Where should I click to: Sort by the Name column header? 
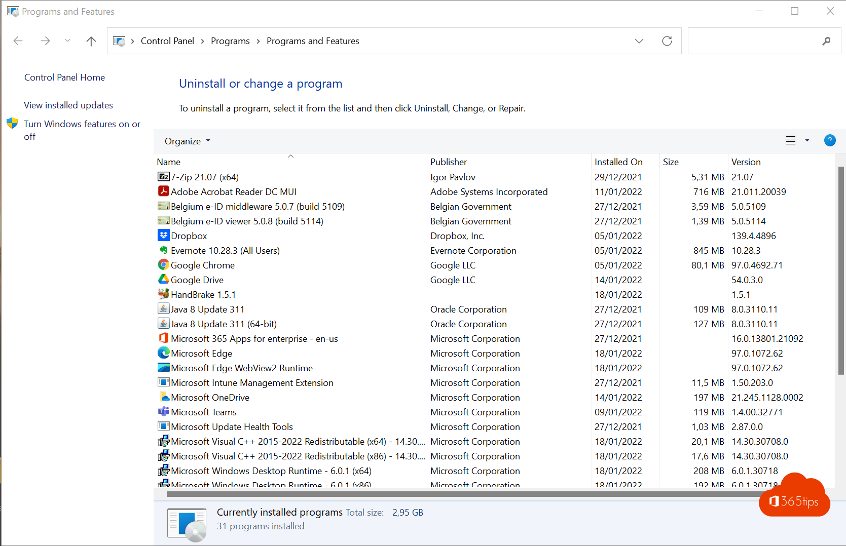[x=290, y=162]
